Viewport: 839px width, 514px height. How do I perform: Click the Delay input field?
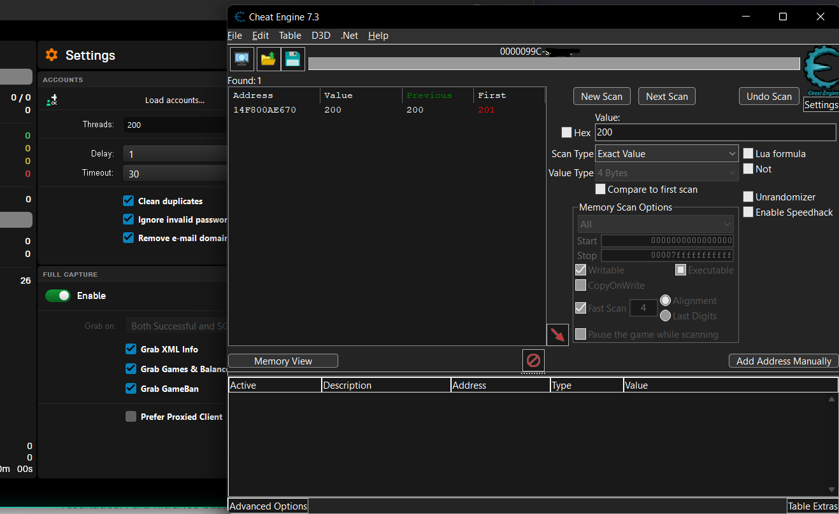point(175,154)
